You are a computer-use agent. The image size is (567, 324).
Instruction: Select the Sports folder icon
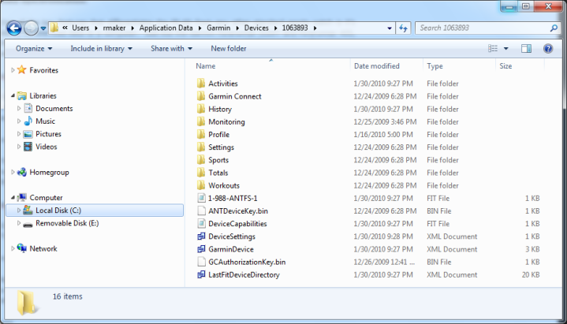[x=201, y=160]
